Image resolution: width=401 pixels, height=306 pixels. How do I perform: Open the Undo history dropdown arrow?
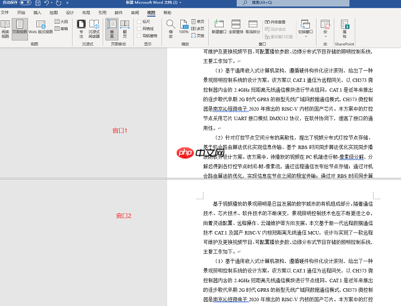point(52,3)
